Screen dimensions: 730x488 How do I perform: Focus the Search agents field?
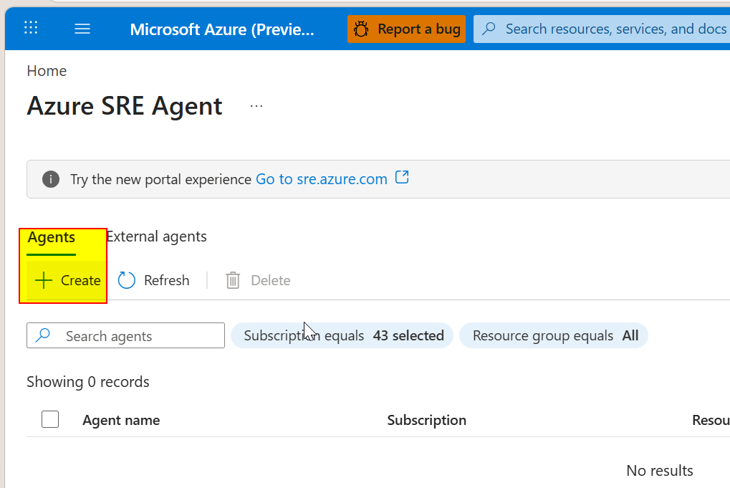point(125,335)
